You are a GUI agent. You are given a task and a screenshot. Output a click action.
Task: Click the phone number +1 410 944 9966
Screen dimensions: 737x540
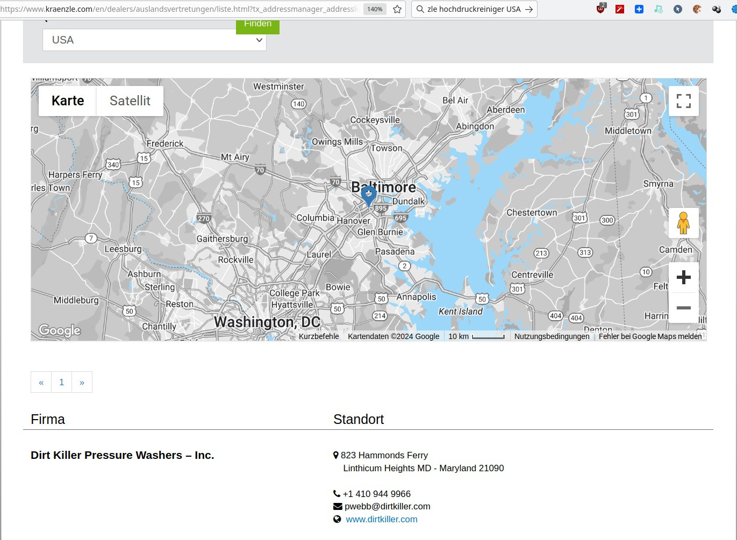pyautogui.click(x=377, y=494)
